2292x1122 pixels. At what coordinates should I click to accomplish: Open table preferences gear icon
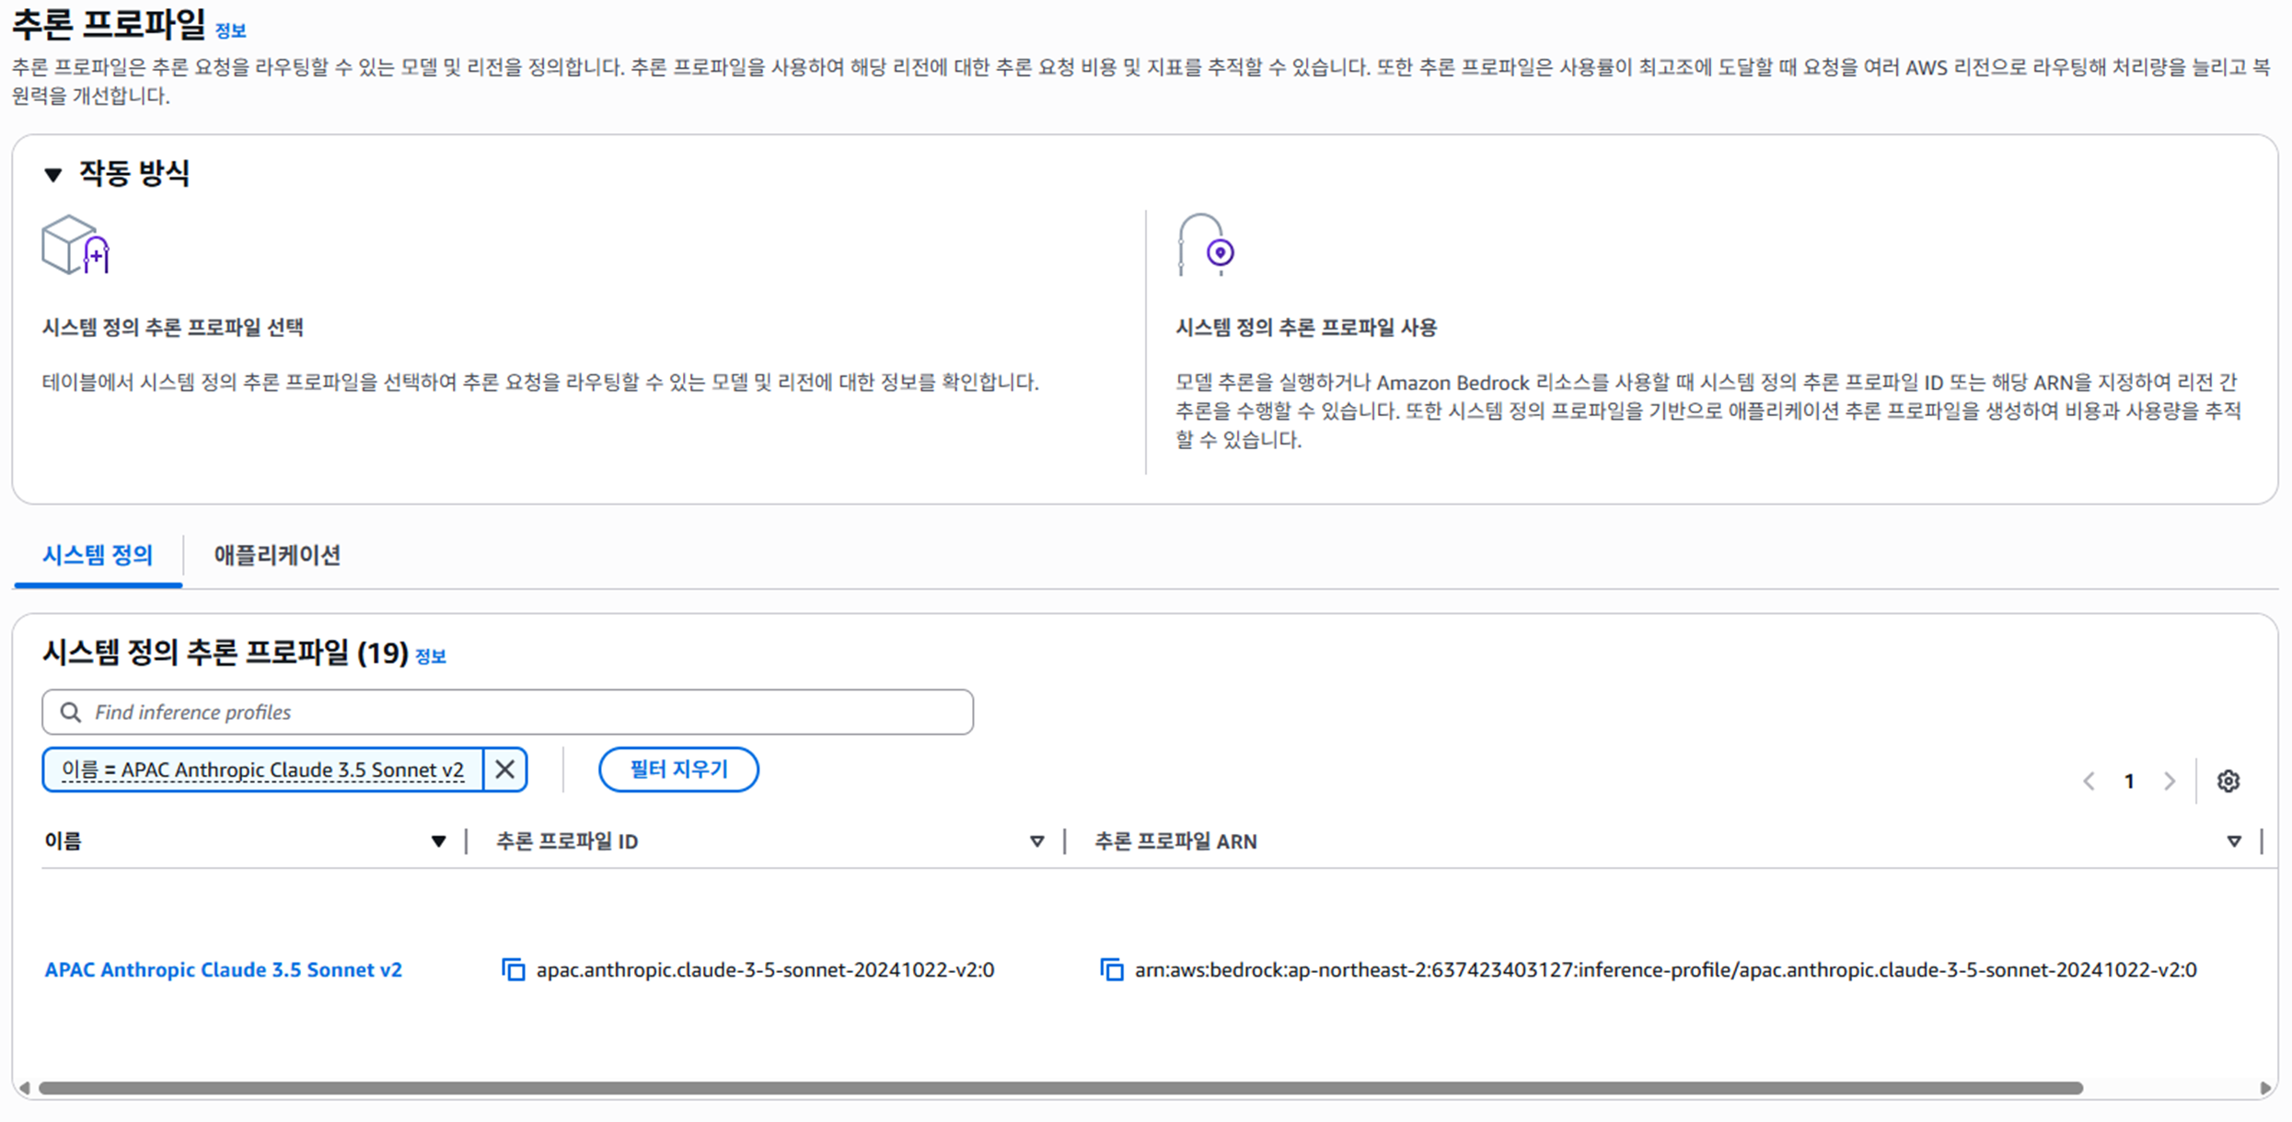coord(2228,781)
